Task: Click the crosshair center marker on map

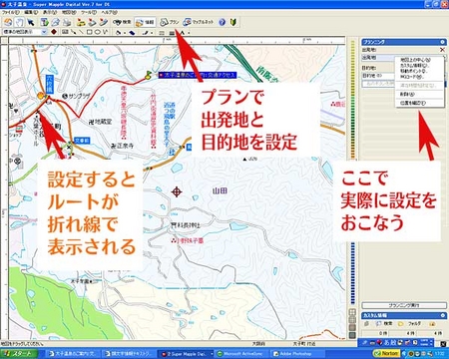Action: (177, 191)
